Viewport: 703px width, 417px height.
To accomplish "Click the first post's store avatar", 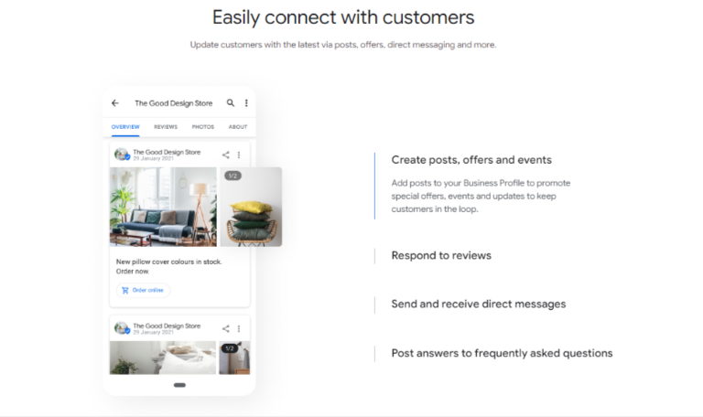I will [122, 155].
